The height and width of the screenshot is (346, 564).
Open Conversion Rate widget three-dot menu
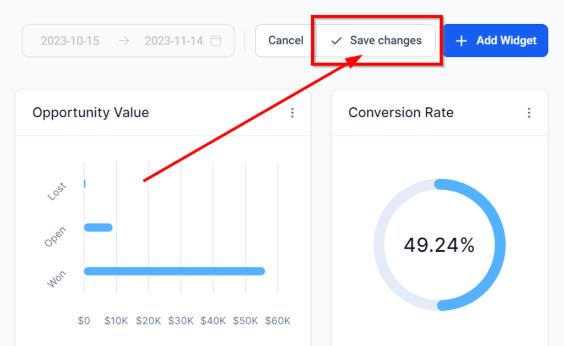coord(529,113)
